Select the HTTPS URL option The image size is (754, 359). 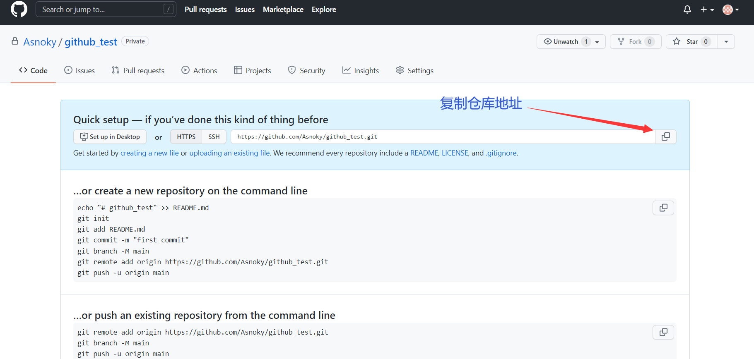pyautogui.click(x=186, y=136)
